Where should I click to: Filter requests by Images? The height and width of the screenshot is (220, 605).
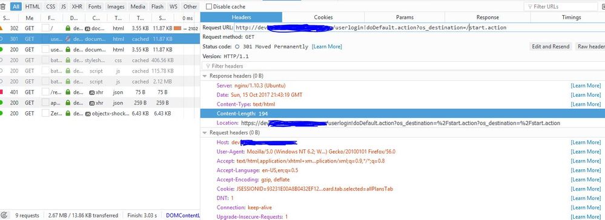[x=116, y=7]
